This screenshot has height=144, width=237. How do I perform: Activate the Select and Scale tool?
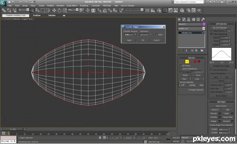point(65,10)
